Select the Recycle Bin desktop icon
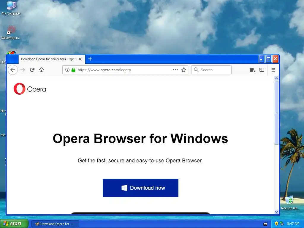 [x=289, y=203]
